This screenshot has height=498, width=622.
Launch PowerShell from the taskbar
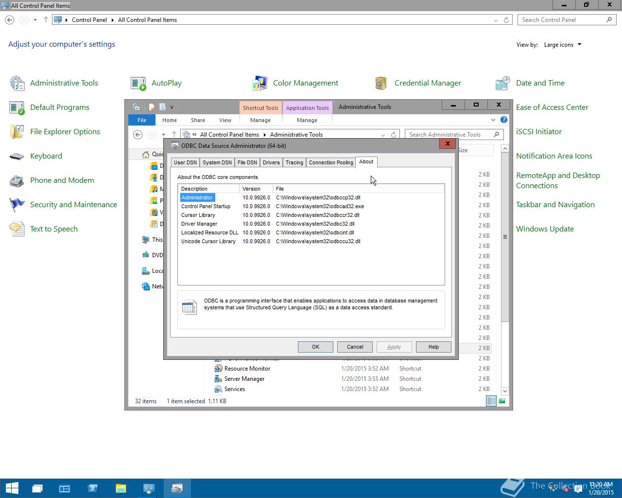(x=93, y=488)
